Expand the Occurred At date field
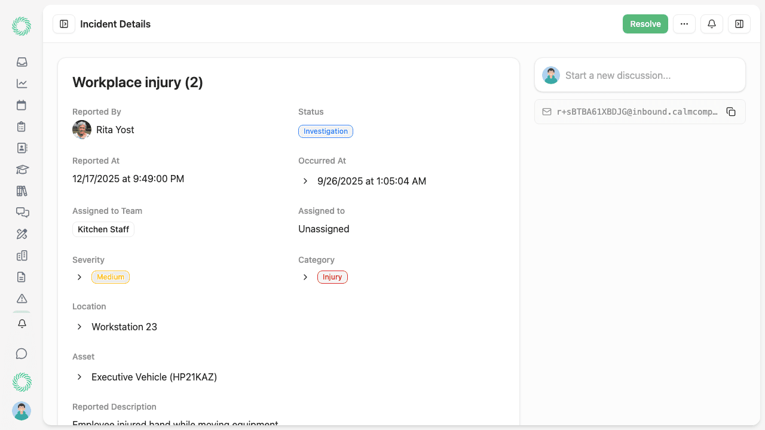The image size is (765, 430). coord(305,181)
